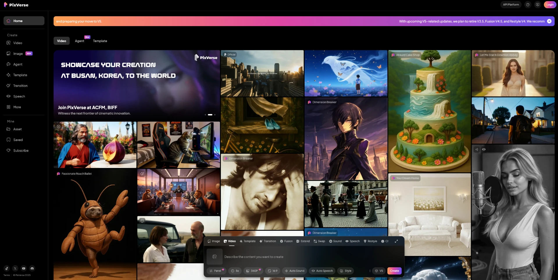Select Fusion mode in creation panel
Viewport: 558px width, 280px height.
286,241
